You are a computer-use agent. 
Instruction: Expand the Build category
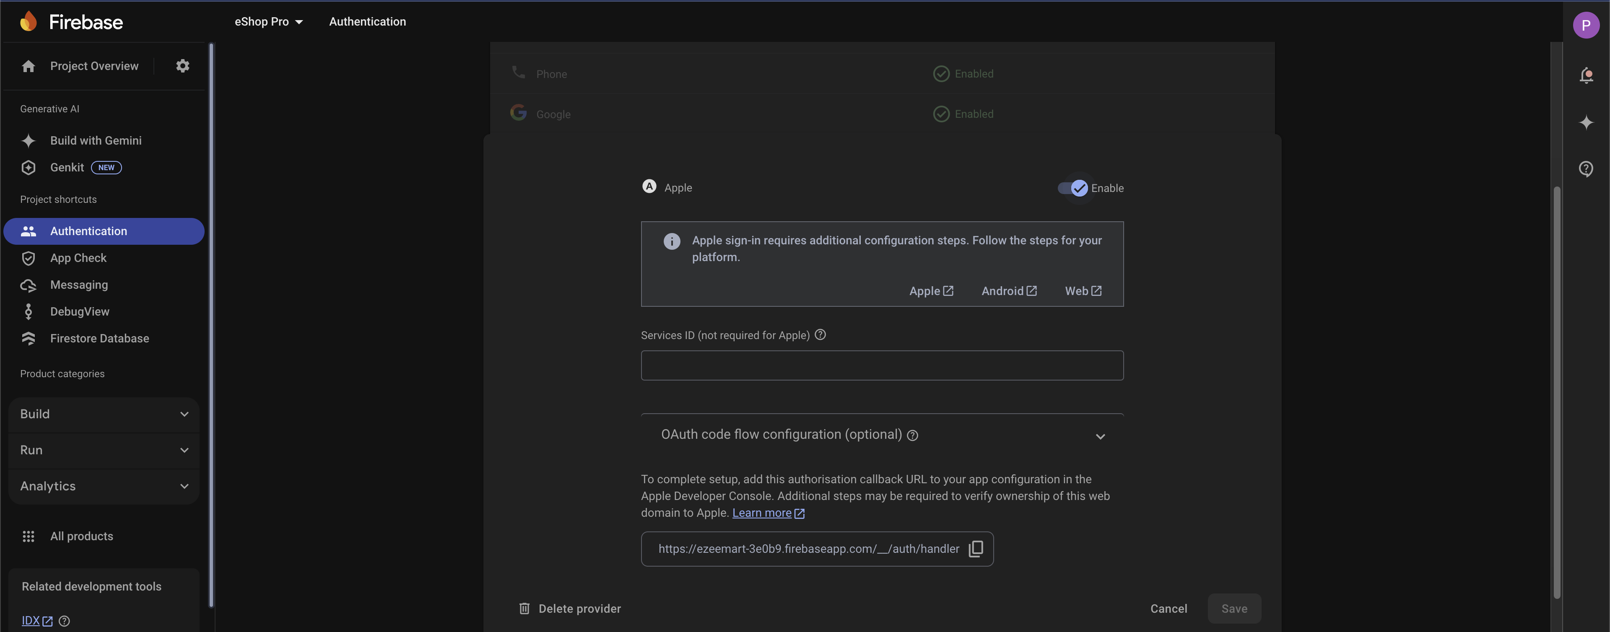tap(104, 414)
